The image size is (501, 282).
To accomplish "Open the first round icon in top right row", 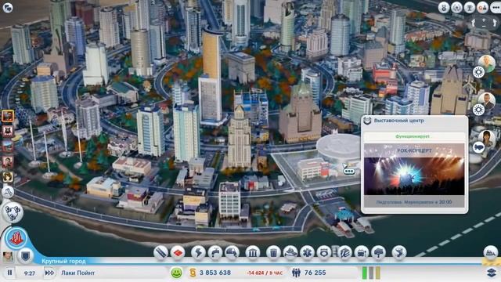I will point(444,7).
